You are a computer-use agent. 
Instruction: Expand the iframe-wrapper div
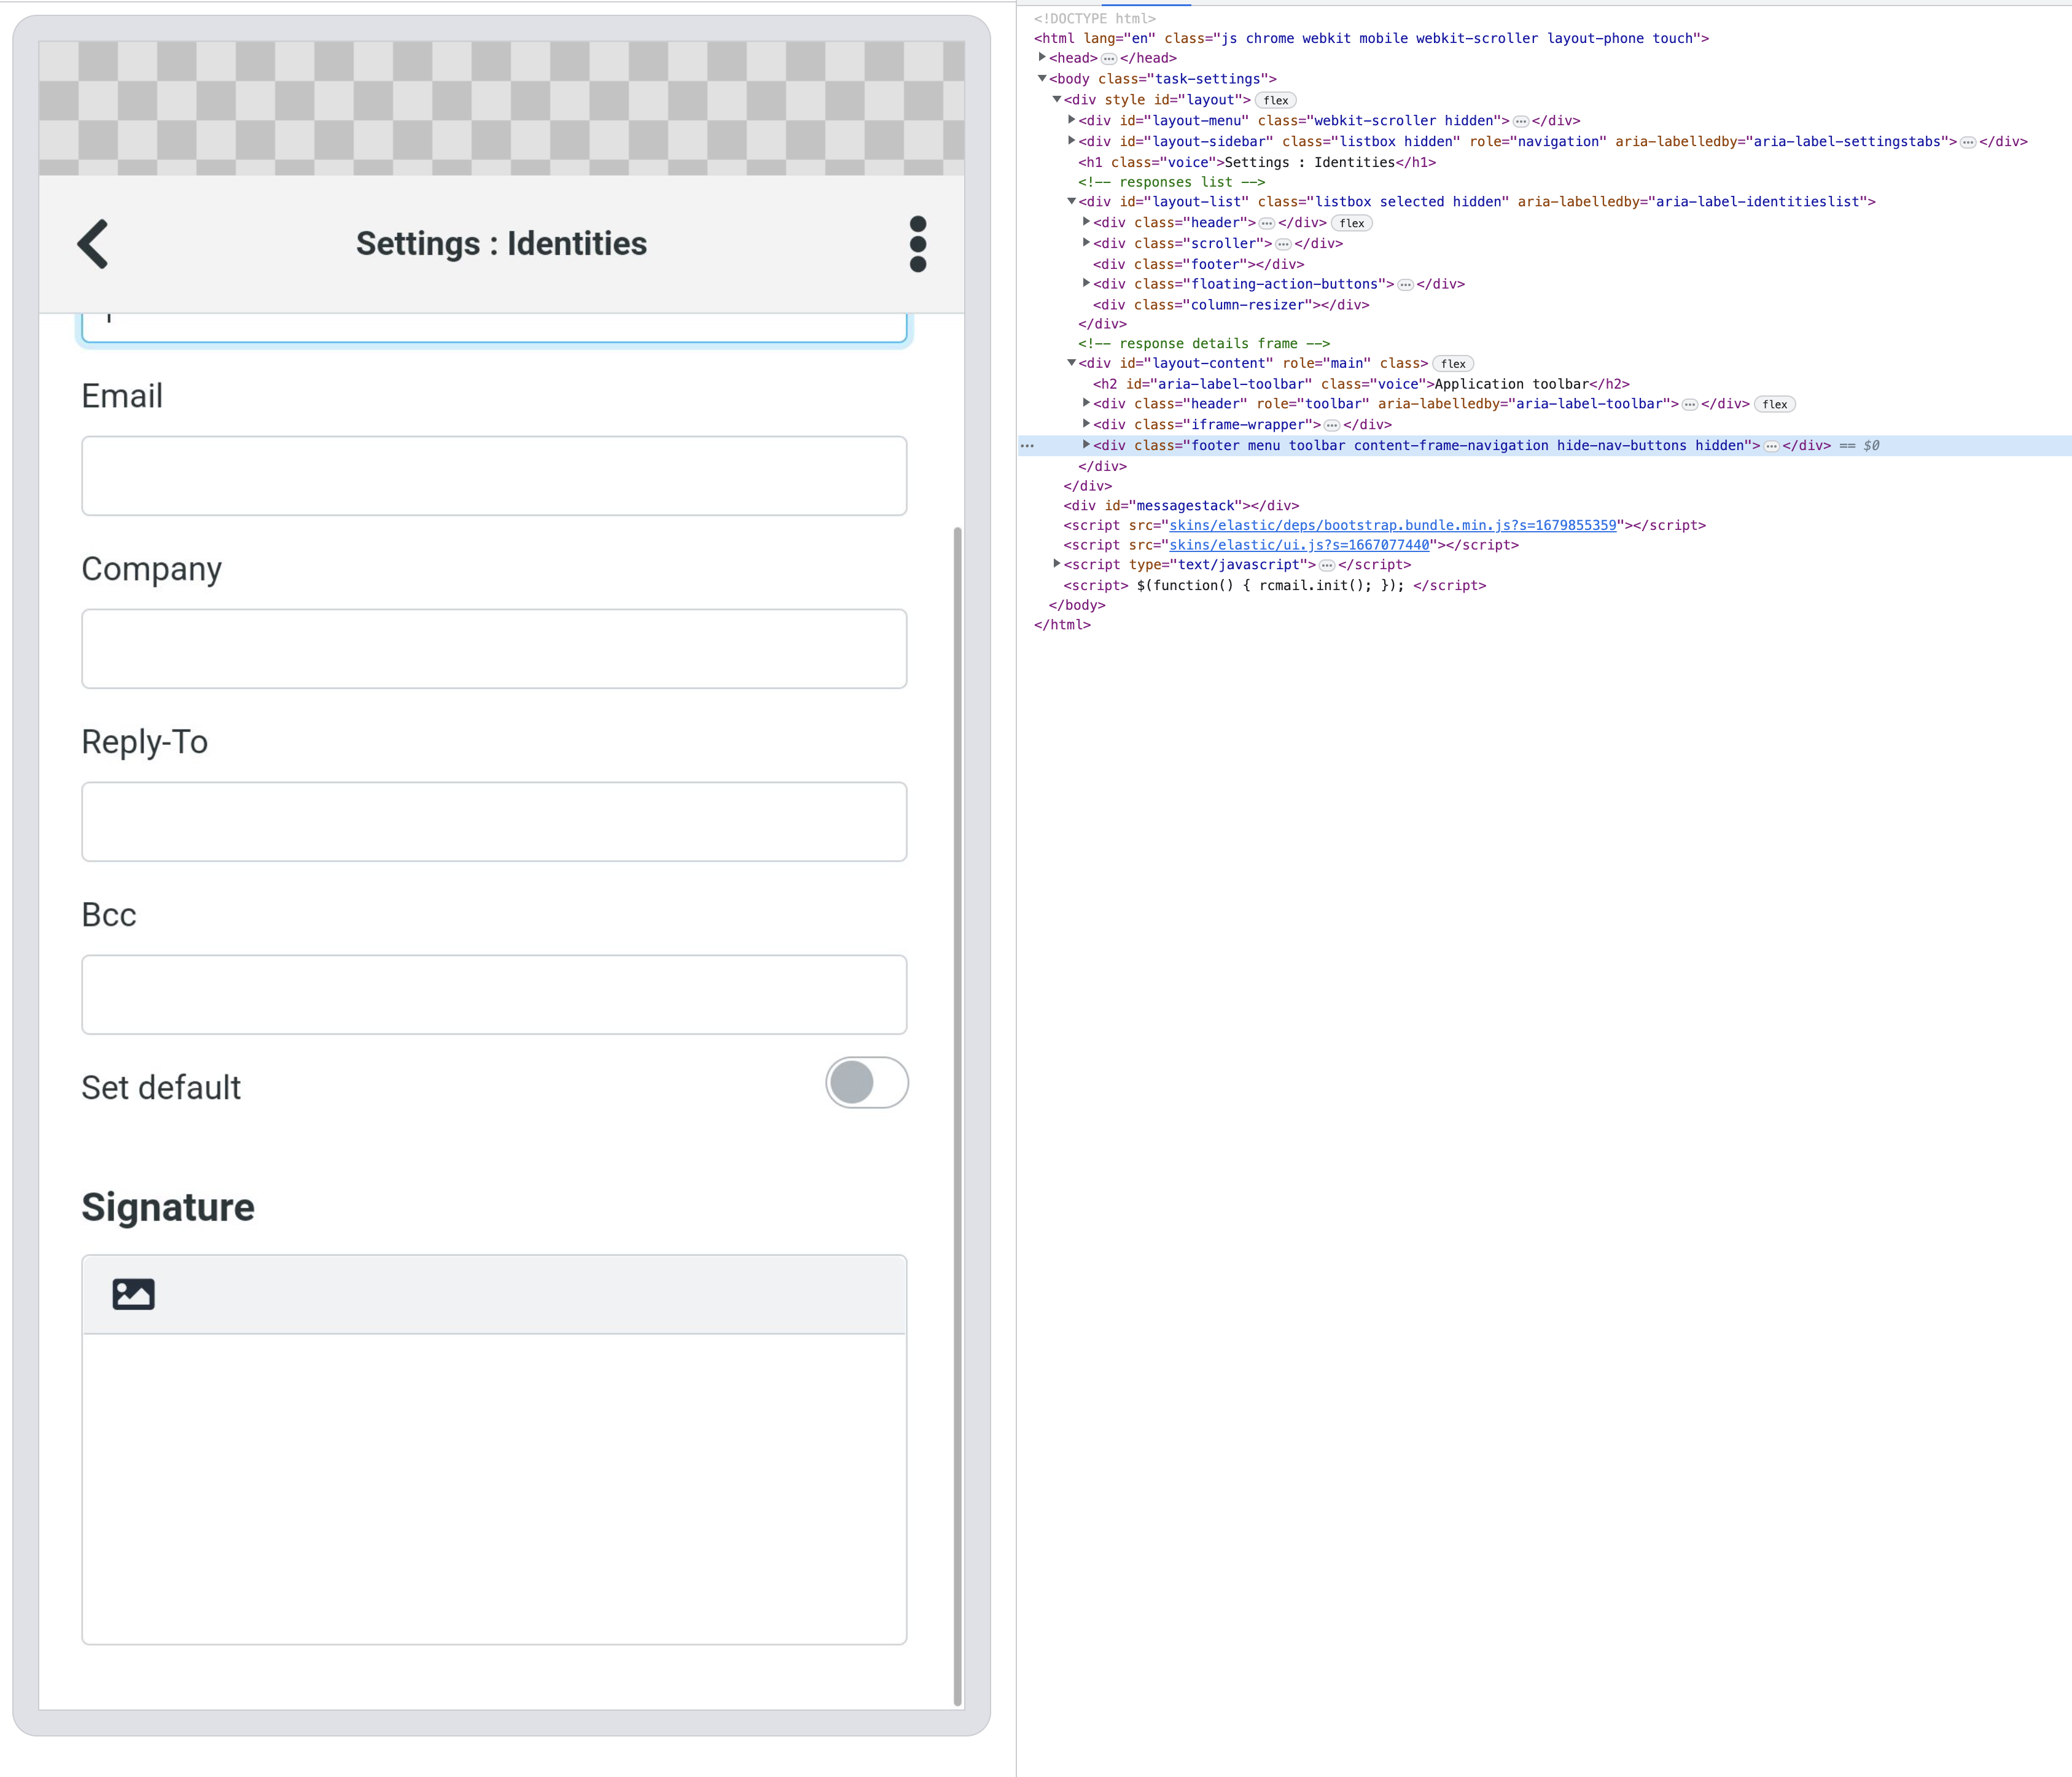pos(1086,424)
